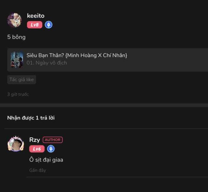Click the 3 giờ trước timestamp
The height and width of the screenshot is (192, 208).
click(18, 94)
